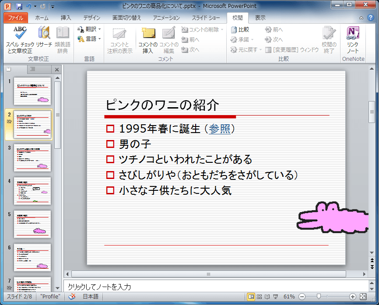Image resolution: width=379 pixels, height=305 pixels.
Task: Run Spell Check and proofreading
Action: coord(20,40)
